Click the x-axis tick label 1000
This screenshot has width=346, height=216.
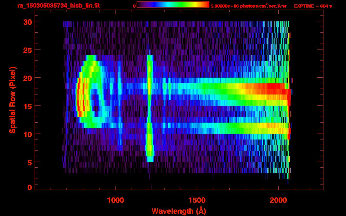pos(116,200)
